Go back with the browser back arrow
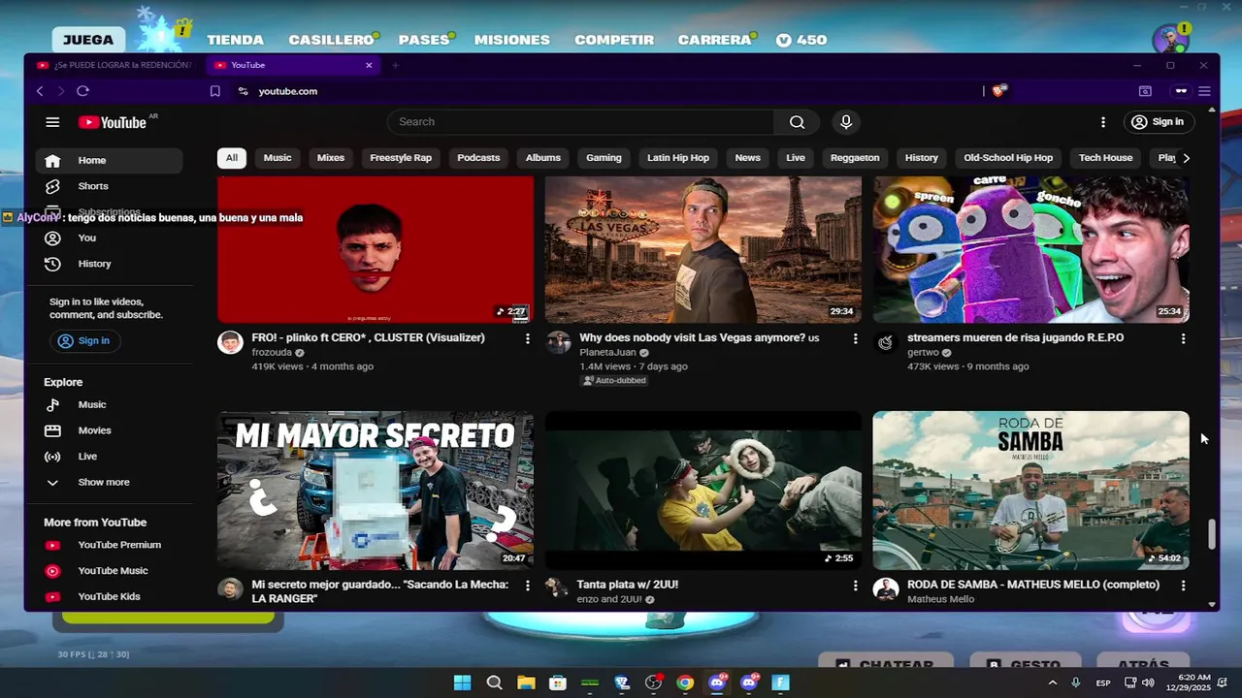Viewport: 1242px width, 698px height. (40, 91)
